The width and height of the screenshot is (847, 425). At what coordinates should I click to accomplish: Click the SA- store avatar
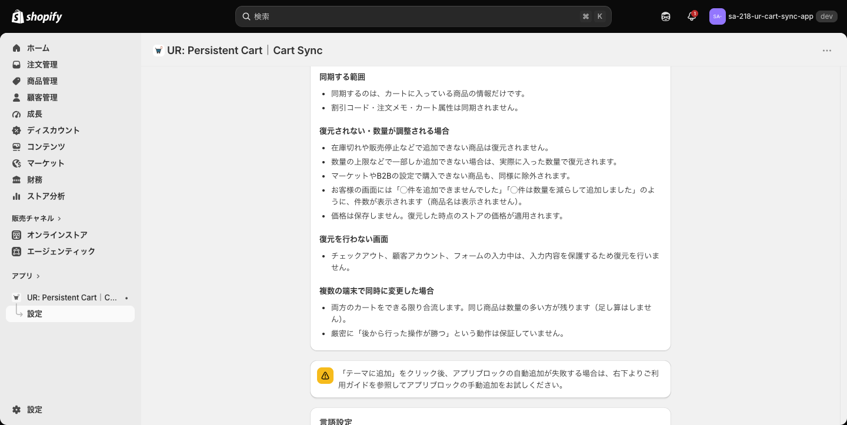[x=717, y=16]
